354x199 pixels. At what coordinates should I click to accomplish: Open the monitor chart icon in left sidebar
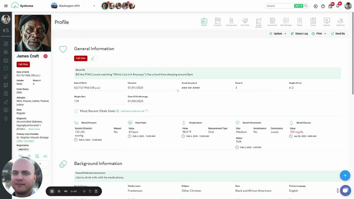(x=6, y=110)
